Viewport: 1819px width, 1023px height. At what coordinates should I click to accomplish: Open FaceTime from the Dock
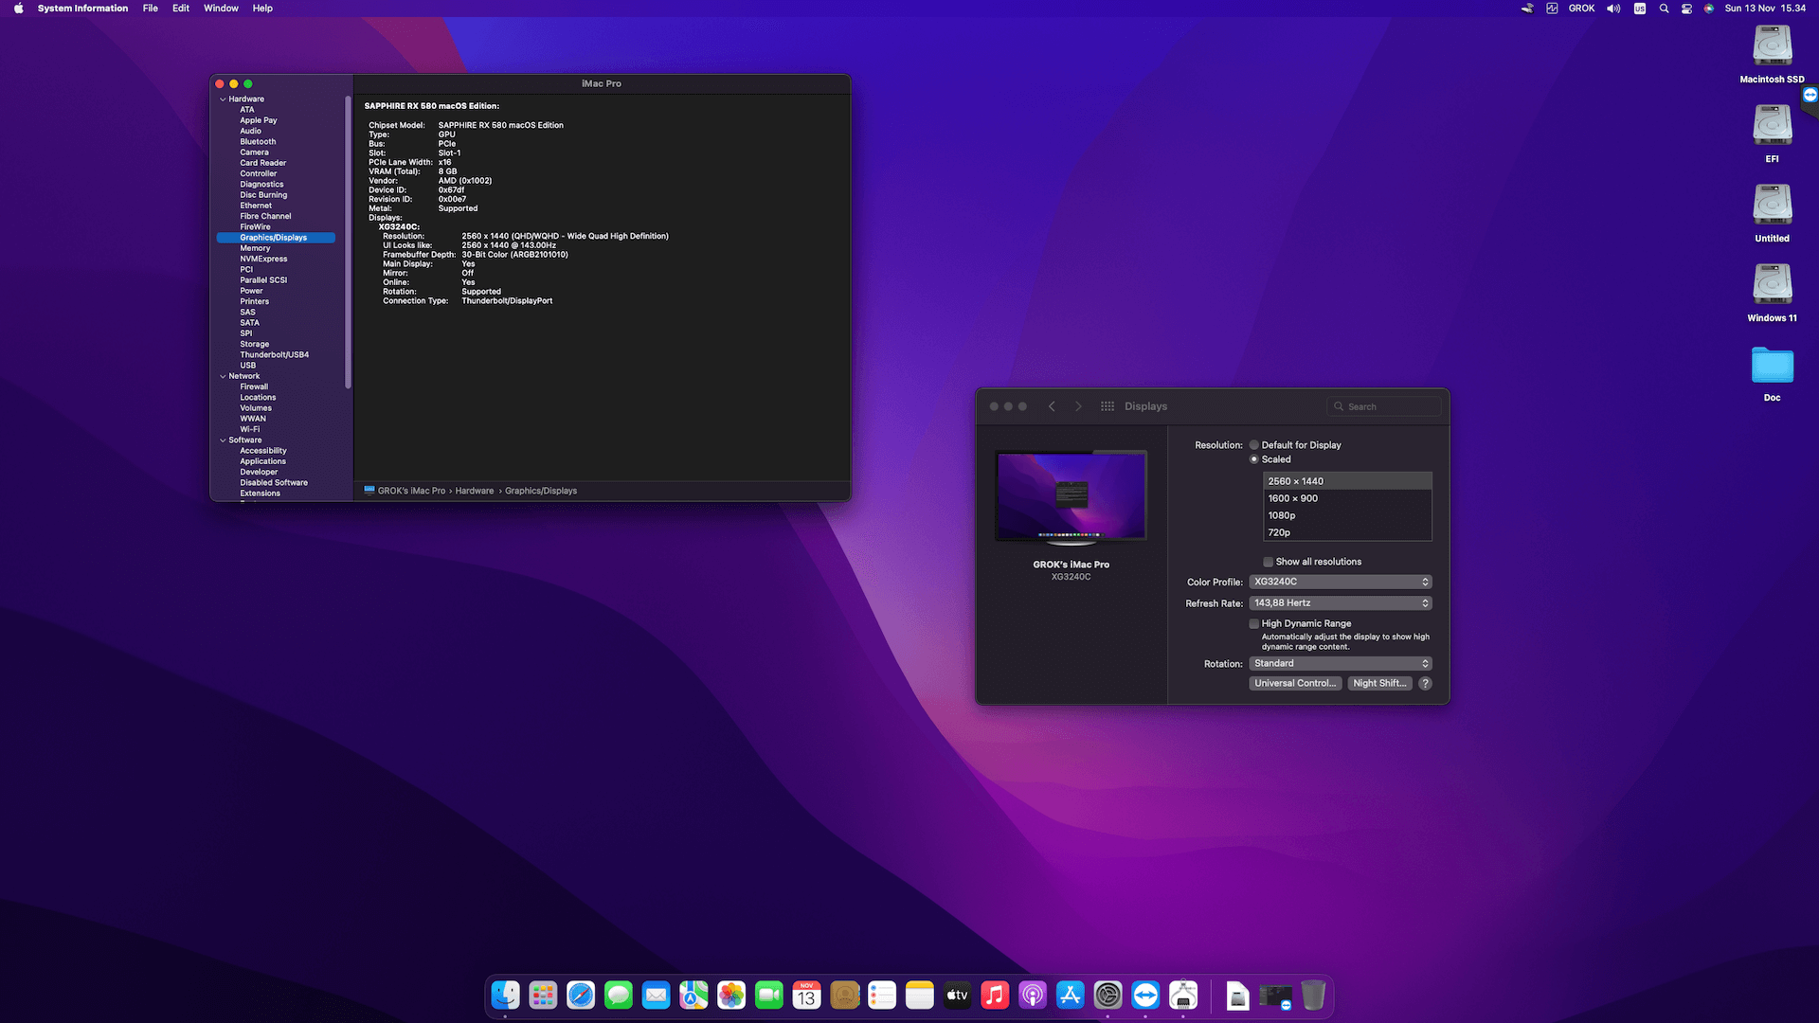[x=769, y=996]
